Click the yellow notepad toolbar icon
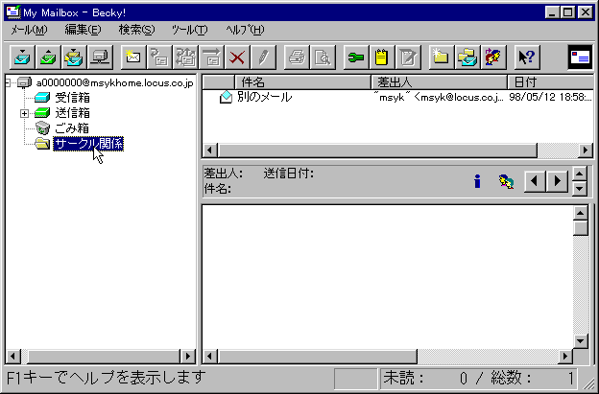599x394 pixels. [x=383, y=57]
